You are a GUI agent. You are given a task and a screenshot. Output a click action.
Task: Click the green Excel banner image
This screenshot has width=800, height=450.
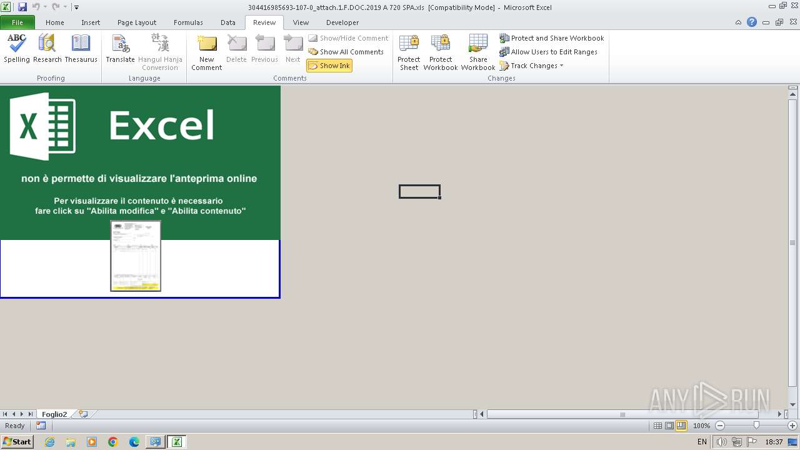(x=140, y=162)
